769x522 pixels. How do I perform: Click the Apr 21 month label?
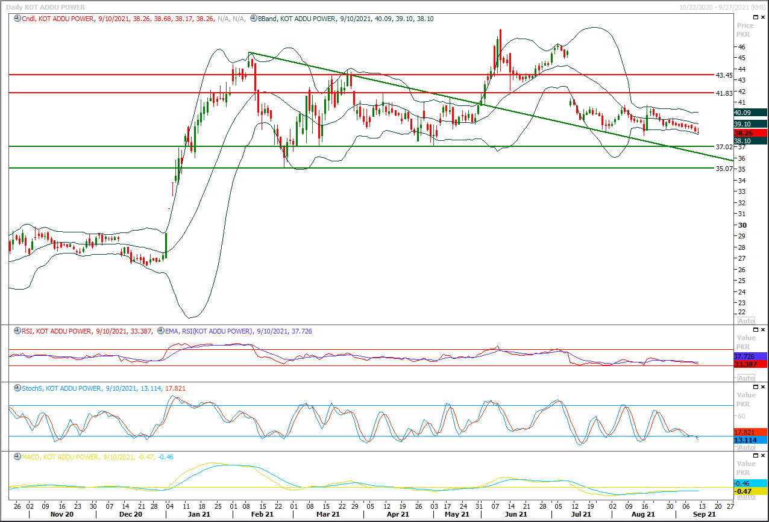398,515
